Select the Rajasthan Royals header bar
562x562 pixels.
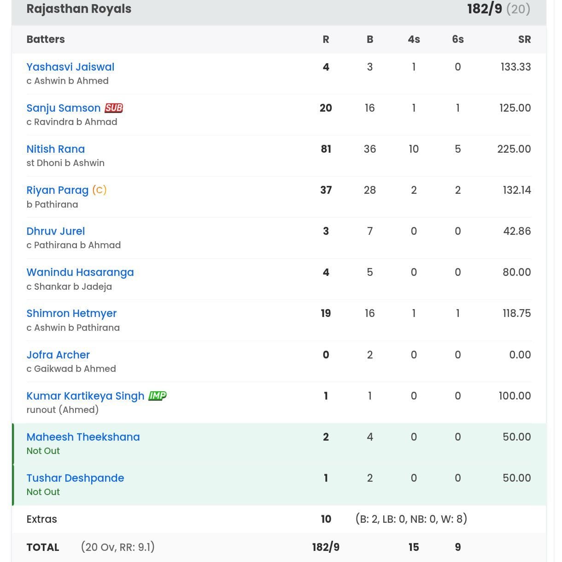tap(79, 8)
